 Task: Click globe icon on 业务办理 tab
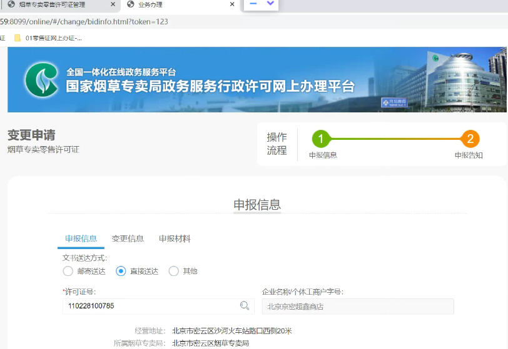point(131,4)
